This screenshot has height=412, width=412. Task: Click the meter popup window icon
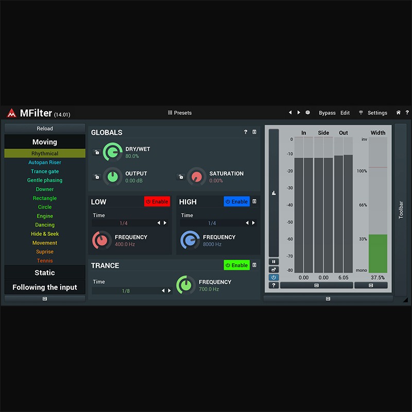273,269
